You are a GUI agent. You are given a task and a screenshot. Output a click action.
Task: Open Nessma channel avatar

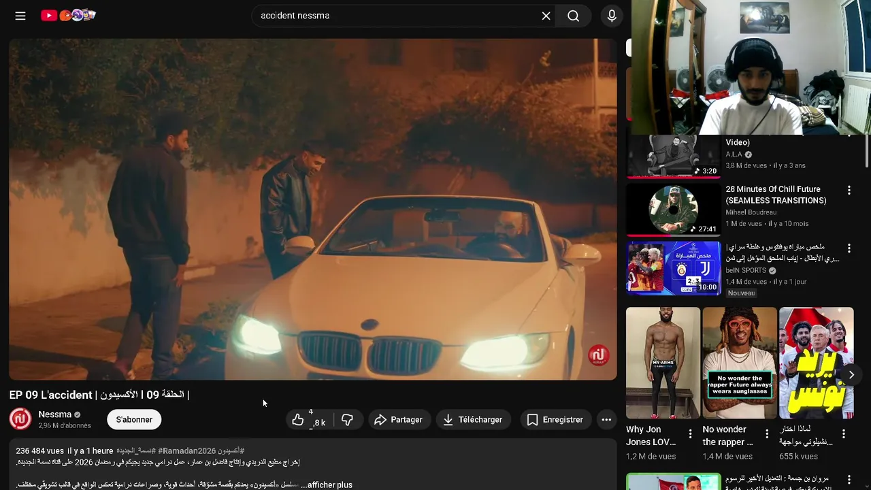point(20,419)
